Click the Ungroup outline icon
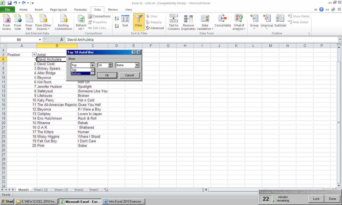 point(267,22)
